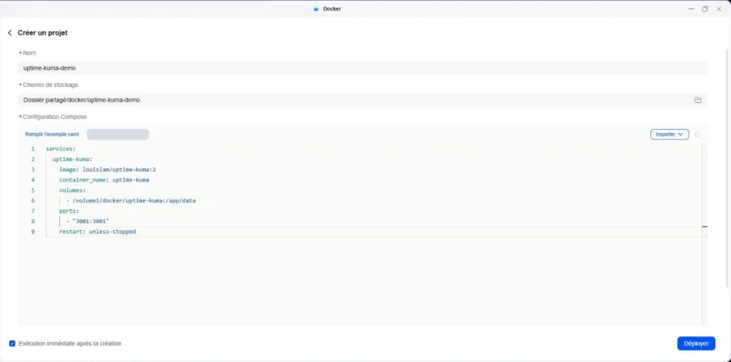Click the Créer un projet heading
Image resolution: width=731 pixels, height=362 pixels.
click(x=42, y=33)
